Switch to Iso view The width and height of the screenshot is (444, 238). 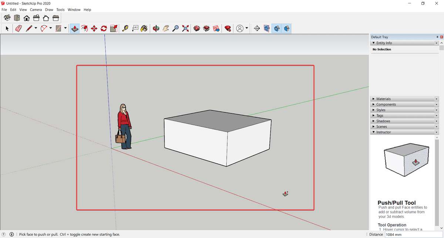coord(7,18)
